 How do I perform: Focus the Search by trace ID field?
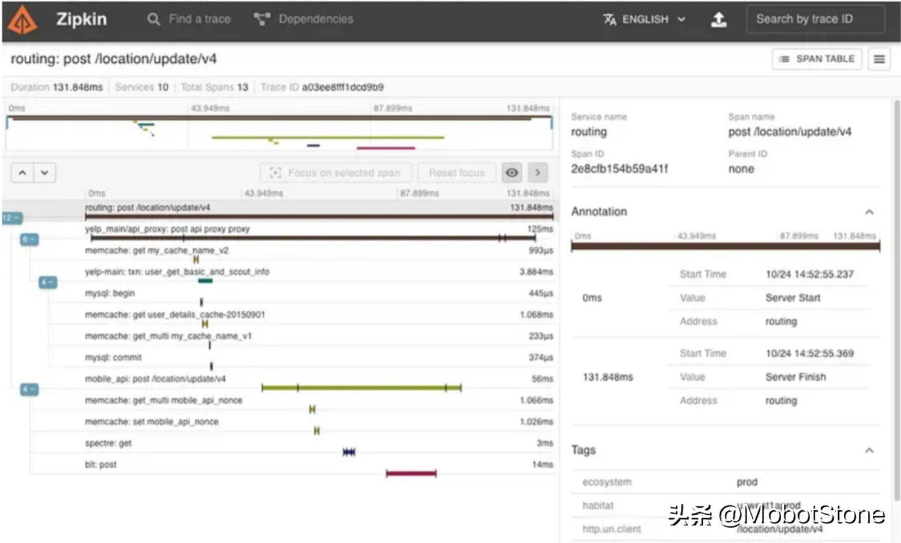[x=815, y=19]
